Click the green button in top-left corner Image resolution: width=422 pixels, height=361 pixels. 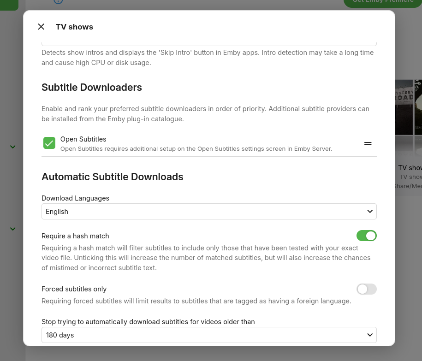tap(9, 4)
